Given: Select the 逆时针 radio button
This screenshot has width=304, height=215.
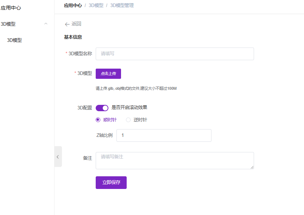Looking at the screenshot, I should click(x=128, y=120).
